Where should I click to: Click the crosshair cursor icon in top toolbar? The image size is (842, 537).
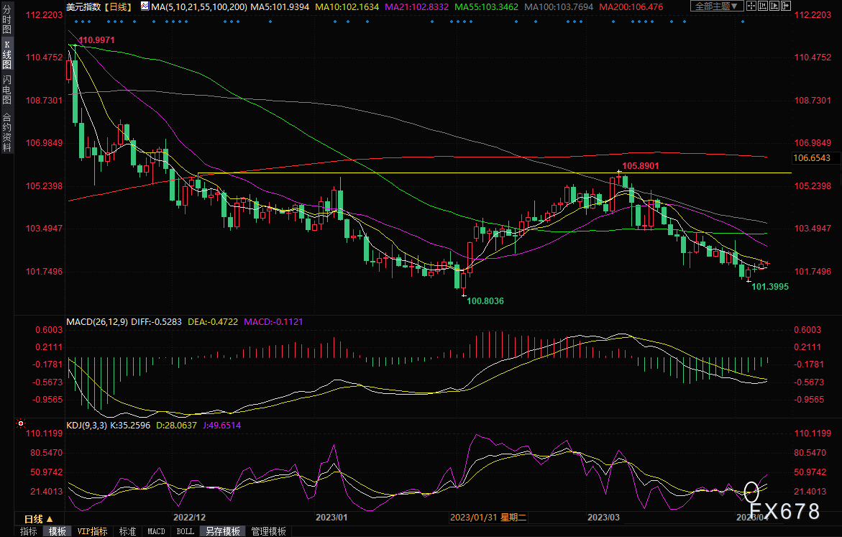point(751,6)
